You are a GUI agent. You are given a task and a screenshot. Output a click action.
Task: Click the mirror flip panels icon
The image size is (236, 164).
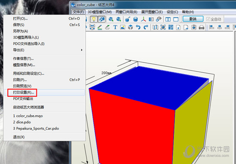point(151,19)
